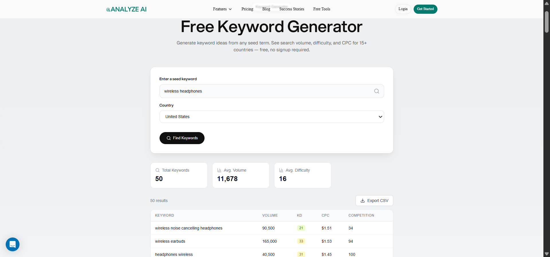Click the page vertical scrollbar thumb
The image size is (550, 257).
(547, 22)
